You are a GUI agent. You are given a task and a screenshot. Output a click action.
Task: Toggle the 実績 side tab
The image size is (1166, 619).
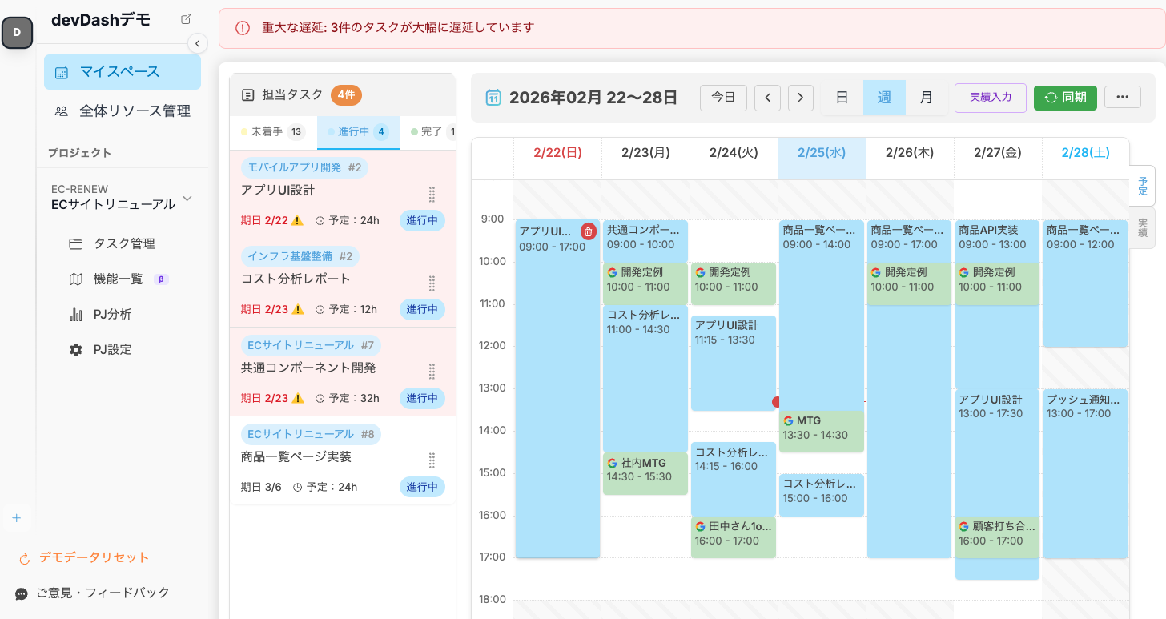[1142, 228]
